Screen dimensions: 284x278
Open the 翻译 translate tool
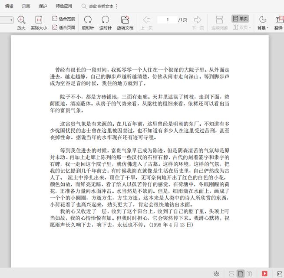click(279, 23)
